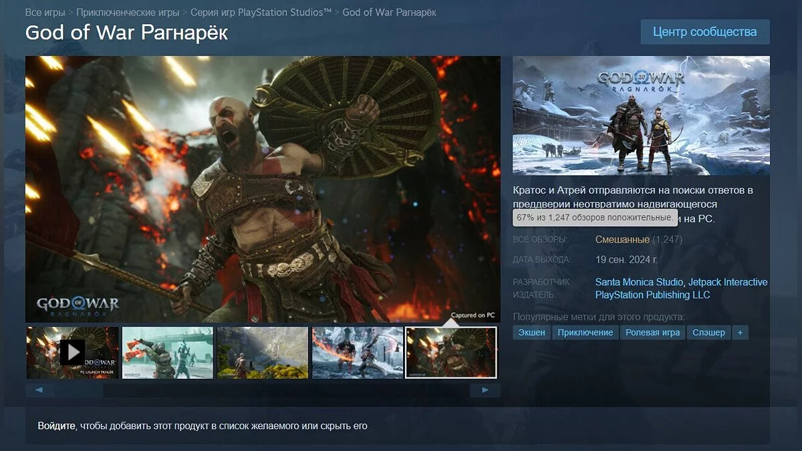Click Популярные метки для этого продукта text

(599, 316)
